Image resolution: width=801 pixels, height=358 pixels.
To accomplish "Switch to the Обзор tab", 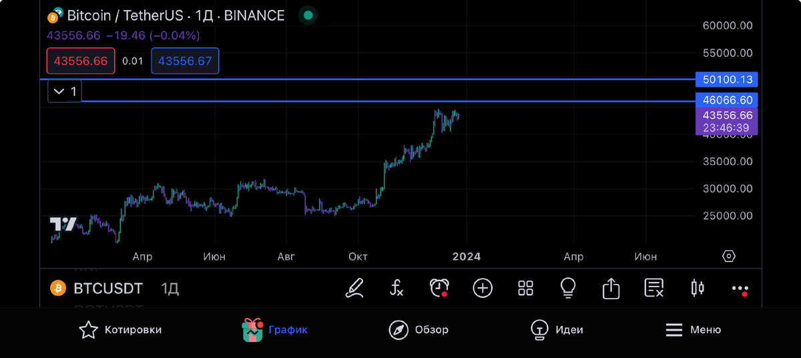I will (419, 330).
